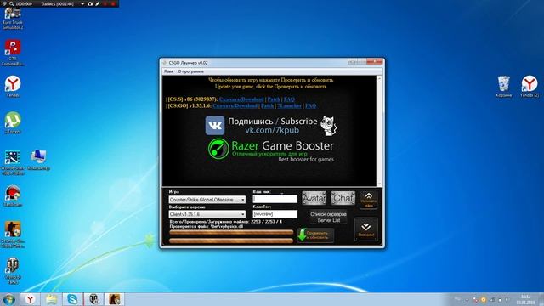Click the down-chevron button in the launcher corner
The image size is (544, 306).
[366, 229]
